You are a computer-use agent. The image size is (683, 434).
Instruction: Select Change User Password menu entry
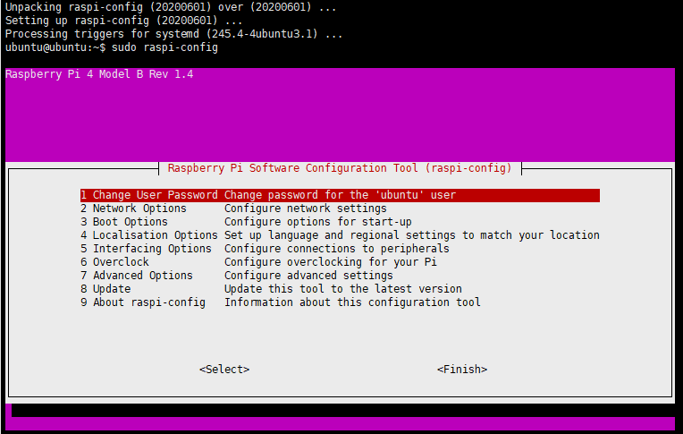click(340, 195)
